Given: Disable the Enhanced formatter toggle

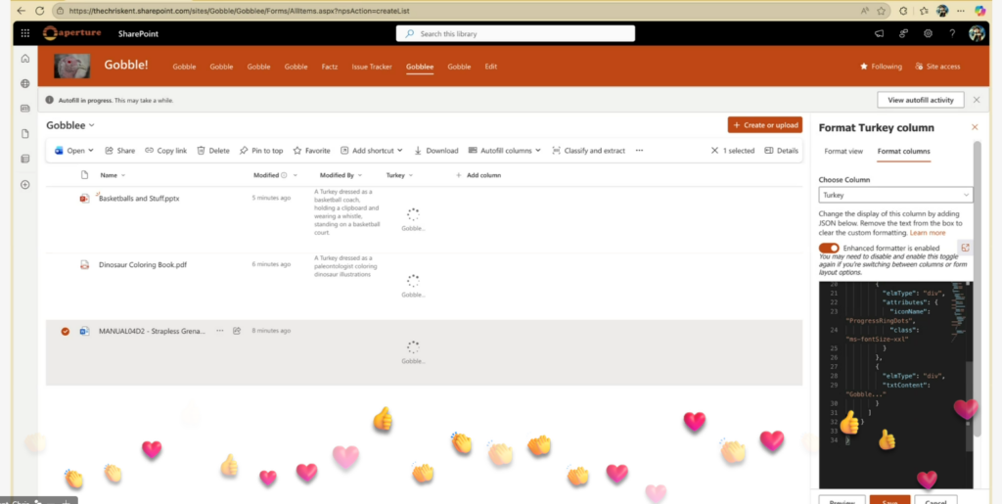Looking at the screenshot, I should pos(829,249).
